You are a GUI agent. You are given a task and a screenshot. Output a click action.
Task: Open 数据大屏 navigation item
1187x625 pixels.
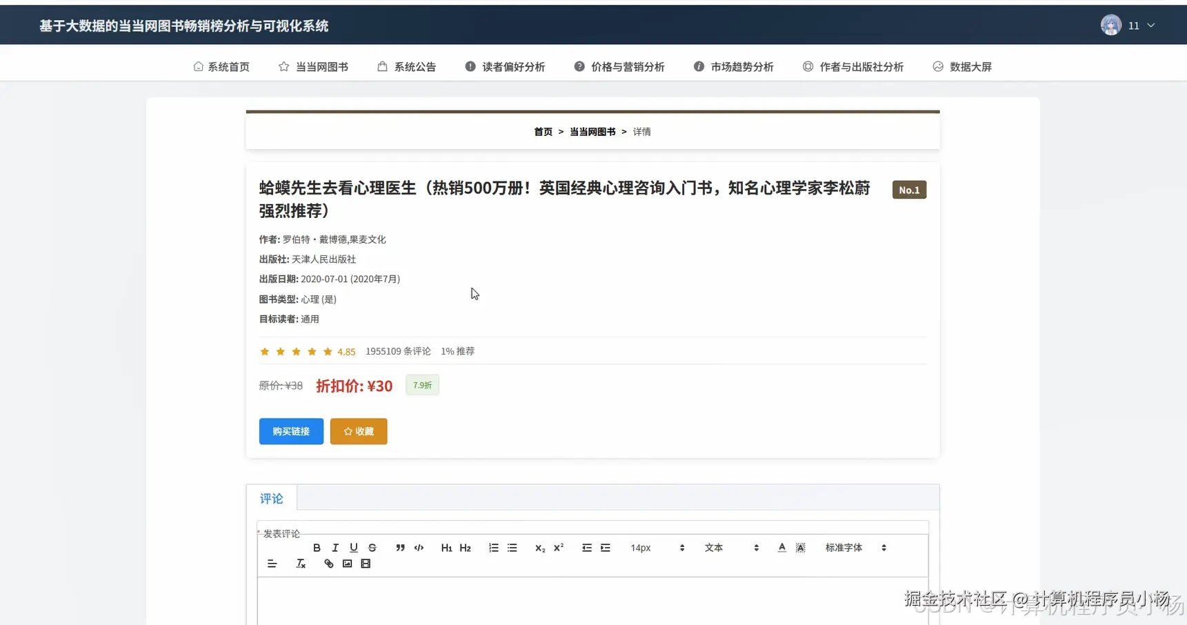(962, 67)
